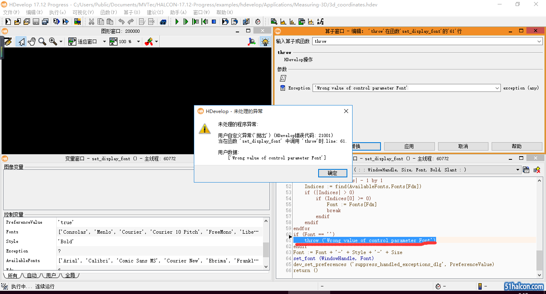Click the 帮助 button in operator window
546x294 pixels.
516,146
